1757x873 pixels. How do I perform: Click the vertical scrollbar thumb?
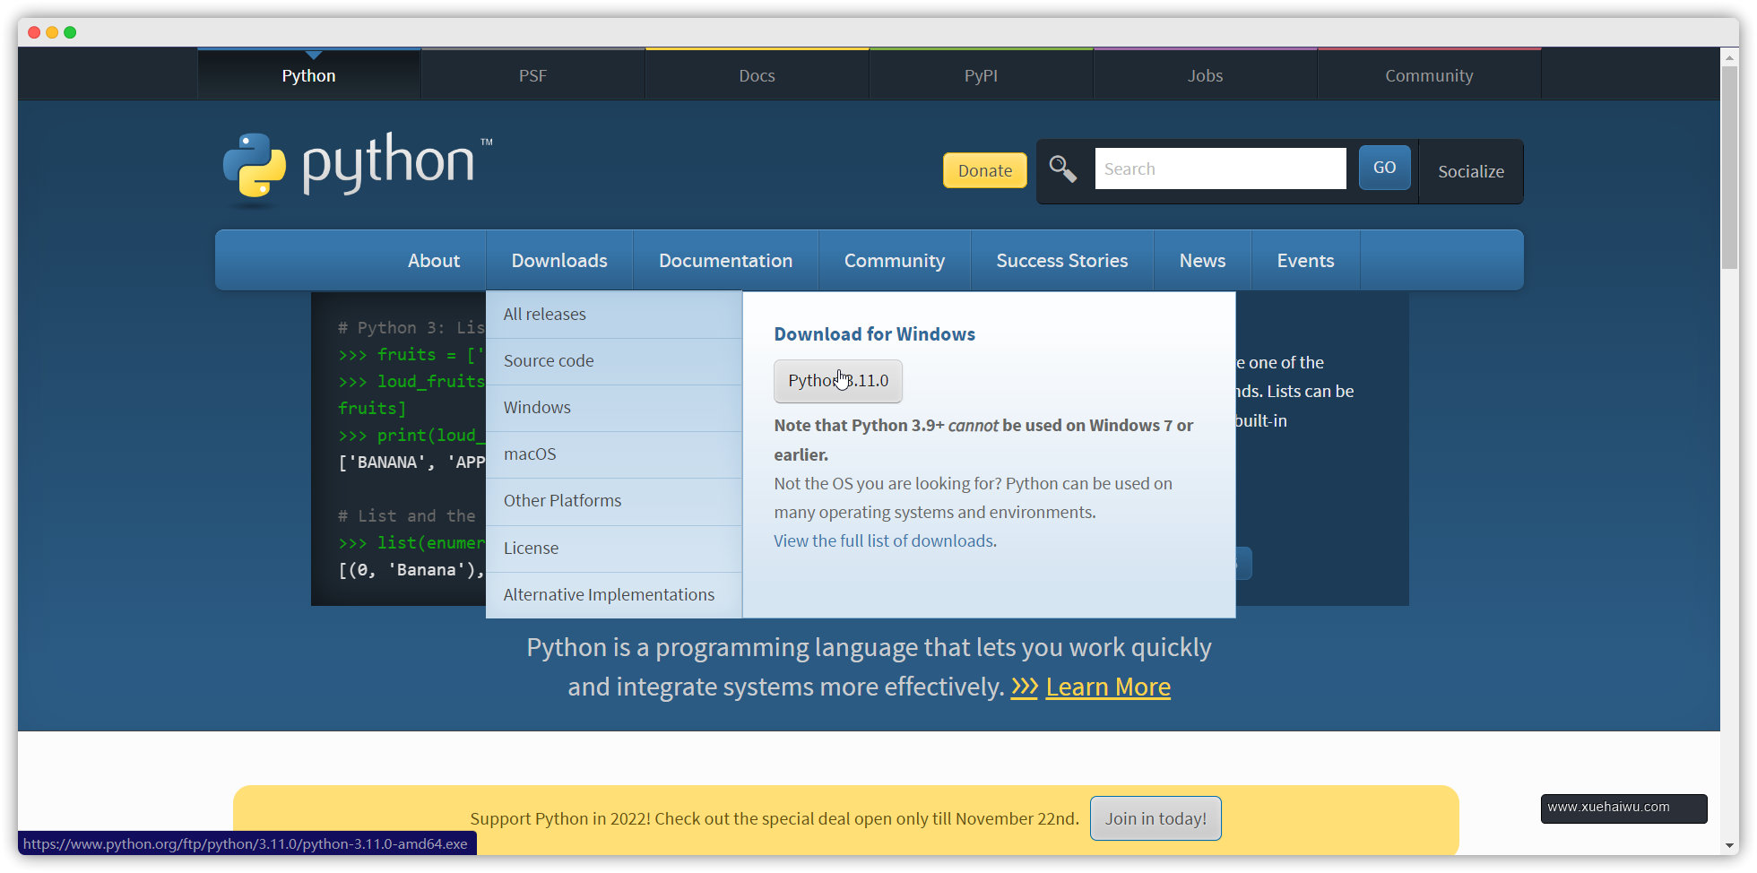pyautogui.click(x=1729, y=168)
